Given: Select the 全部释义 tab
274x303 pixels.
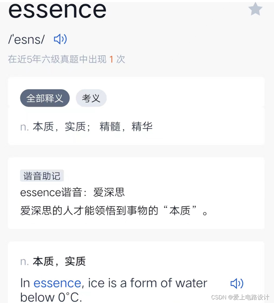Looking at the screenshot, I should [x=45, y=98].
